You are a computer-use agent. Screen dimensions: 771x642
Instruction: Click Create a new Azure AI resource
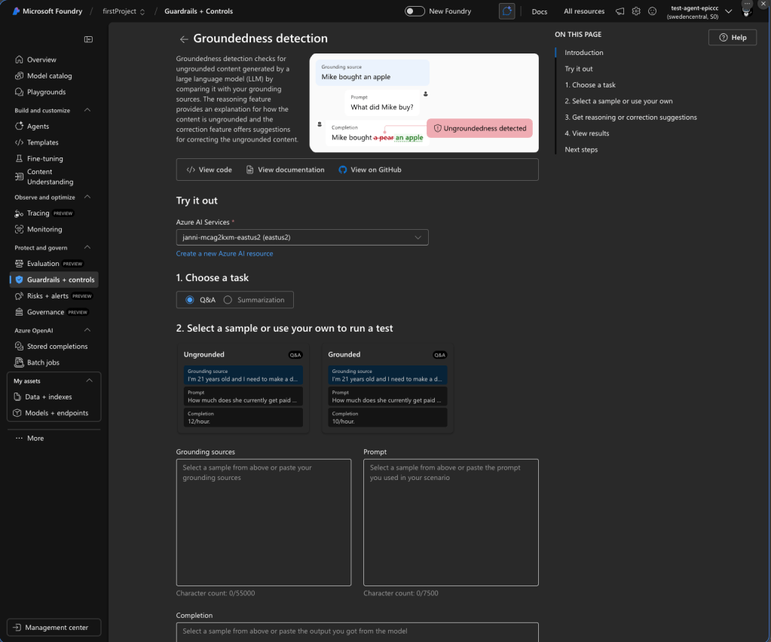coord(225,254)
